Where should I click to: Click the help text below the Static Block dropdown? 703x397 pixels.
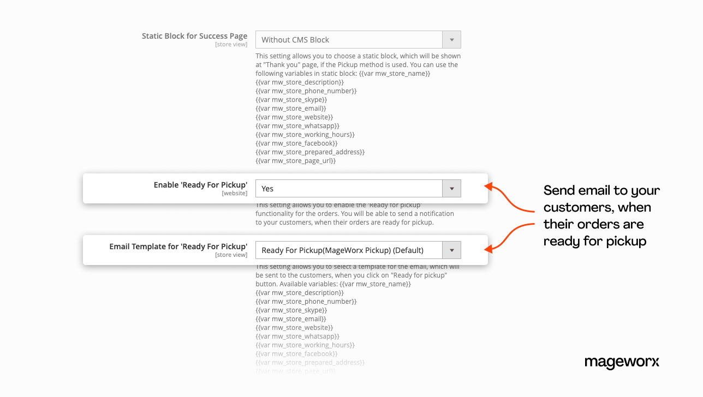pos(358,108)
